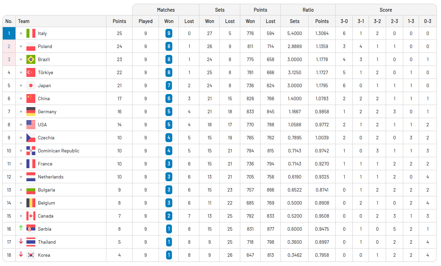Click the Korea flag icon
This screenshot has height=266, width=441.
(x=31, y=255)
